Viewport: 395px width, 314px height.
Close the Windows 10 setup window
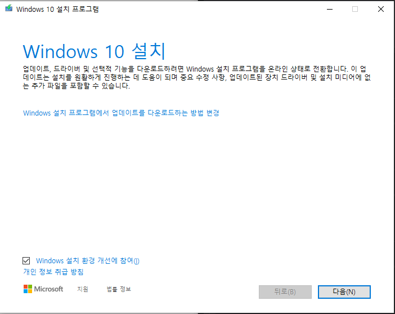[x=381, y=10]
